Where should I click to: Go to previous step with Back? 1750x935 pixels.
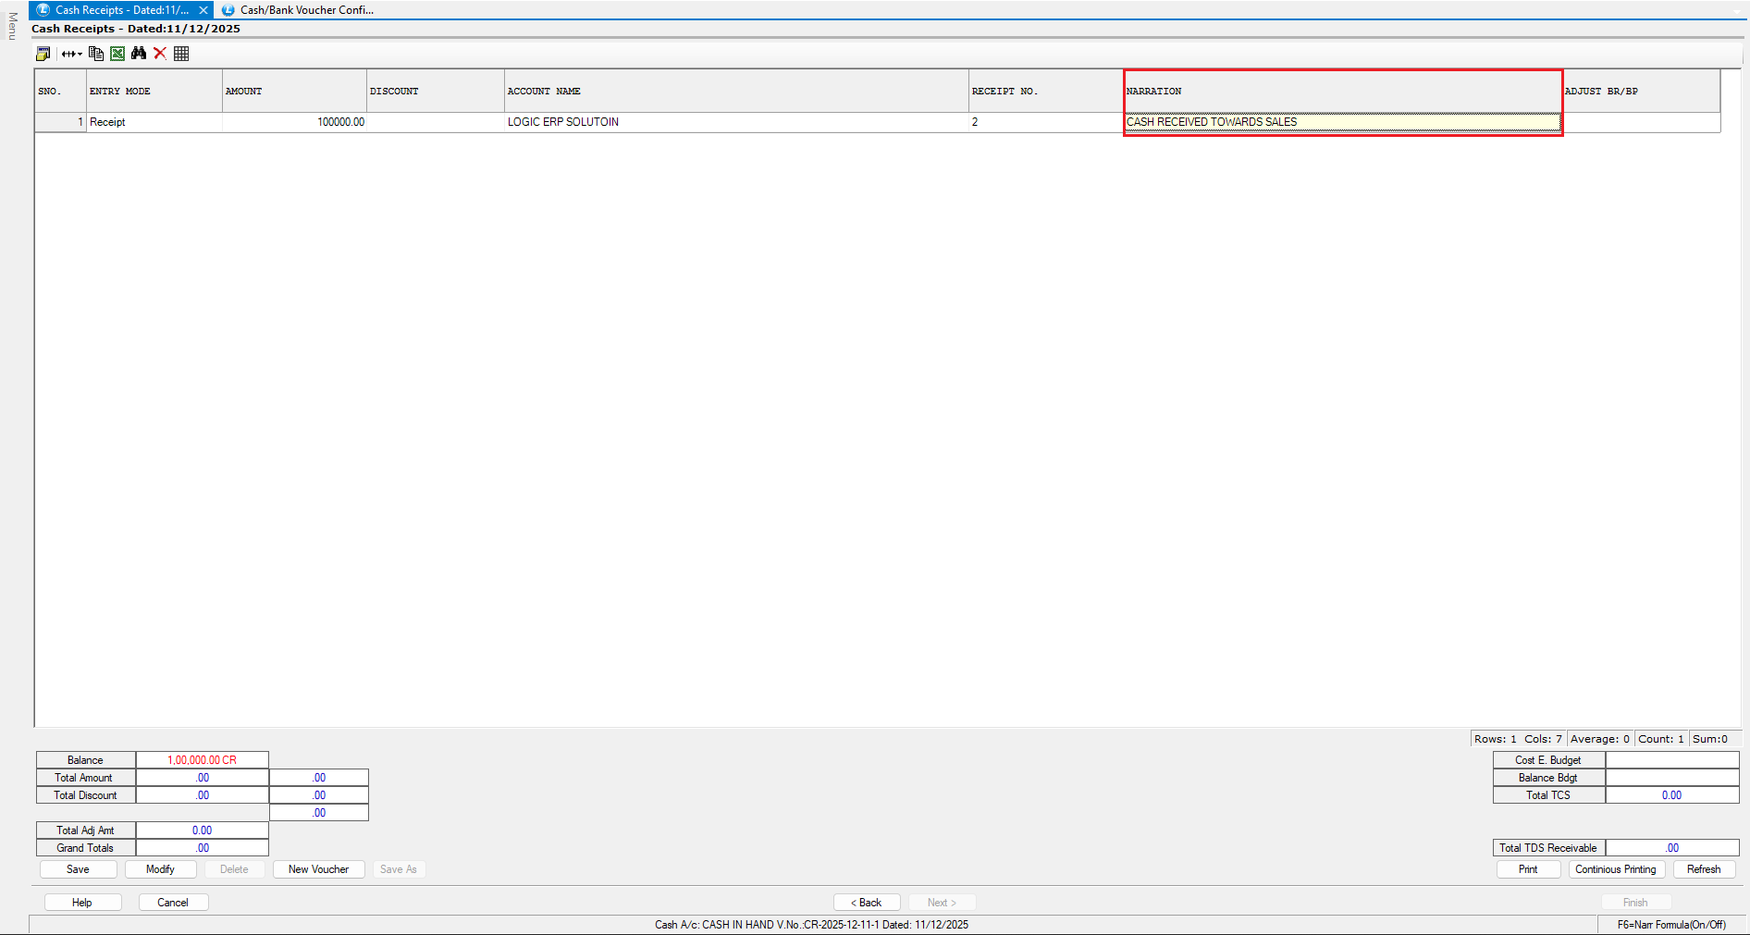click(x=866, y=903)
